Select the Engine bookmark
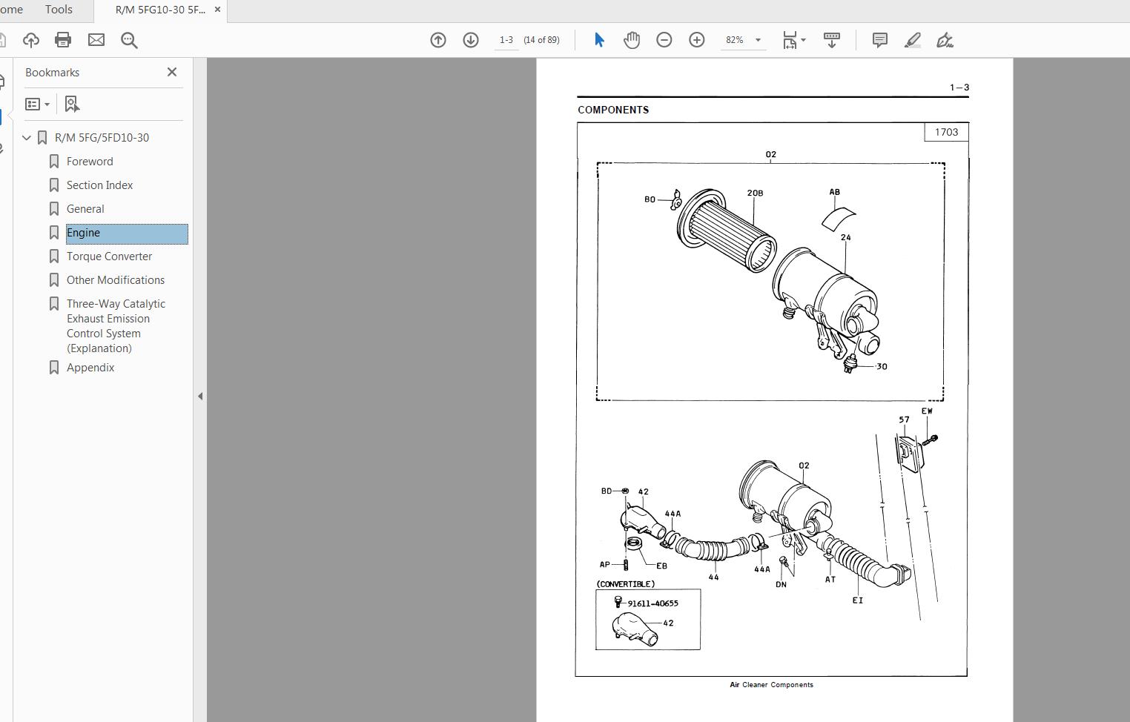 pos(127,233)
